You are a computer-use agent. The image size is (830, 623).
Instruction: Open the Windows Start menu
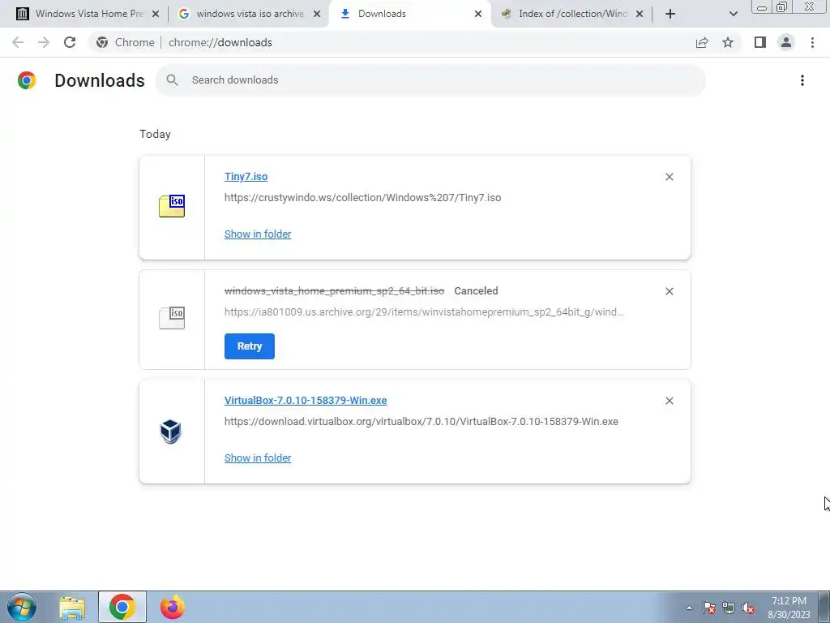pyautogui.click(x=22, y=607)
